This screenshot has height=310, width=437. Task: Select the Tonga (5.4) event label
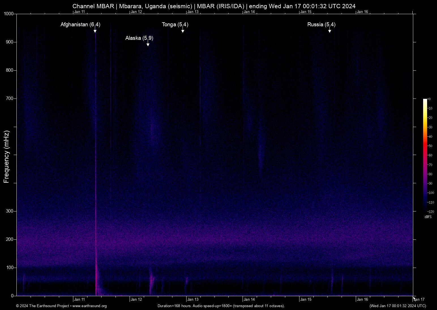coord(175,25)
